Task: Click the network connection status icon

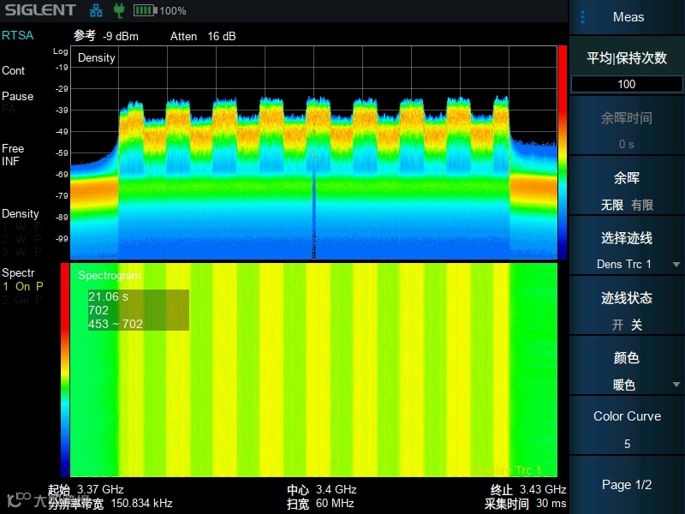Action: click(96, 10)
